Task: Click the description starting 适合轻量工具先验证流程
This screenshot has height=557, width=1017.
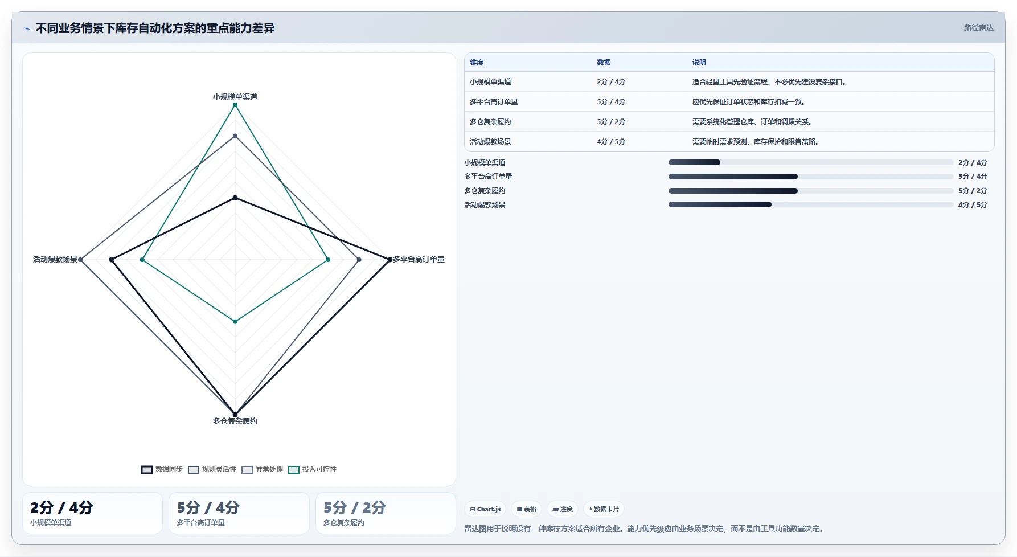Action: [770, 82]
